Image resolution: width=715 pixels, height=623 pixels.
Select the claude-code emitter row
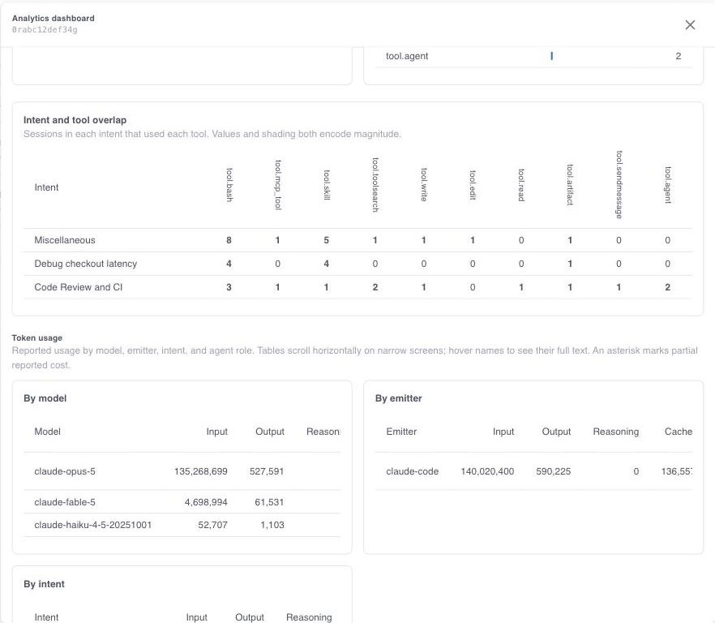pyautogui.click(x=533, y=471)
